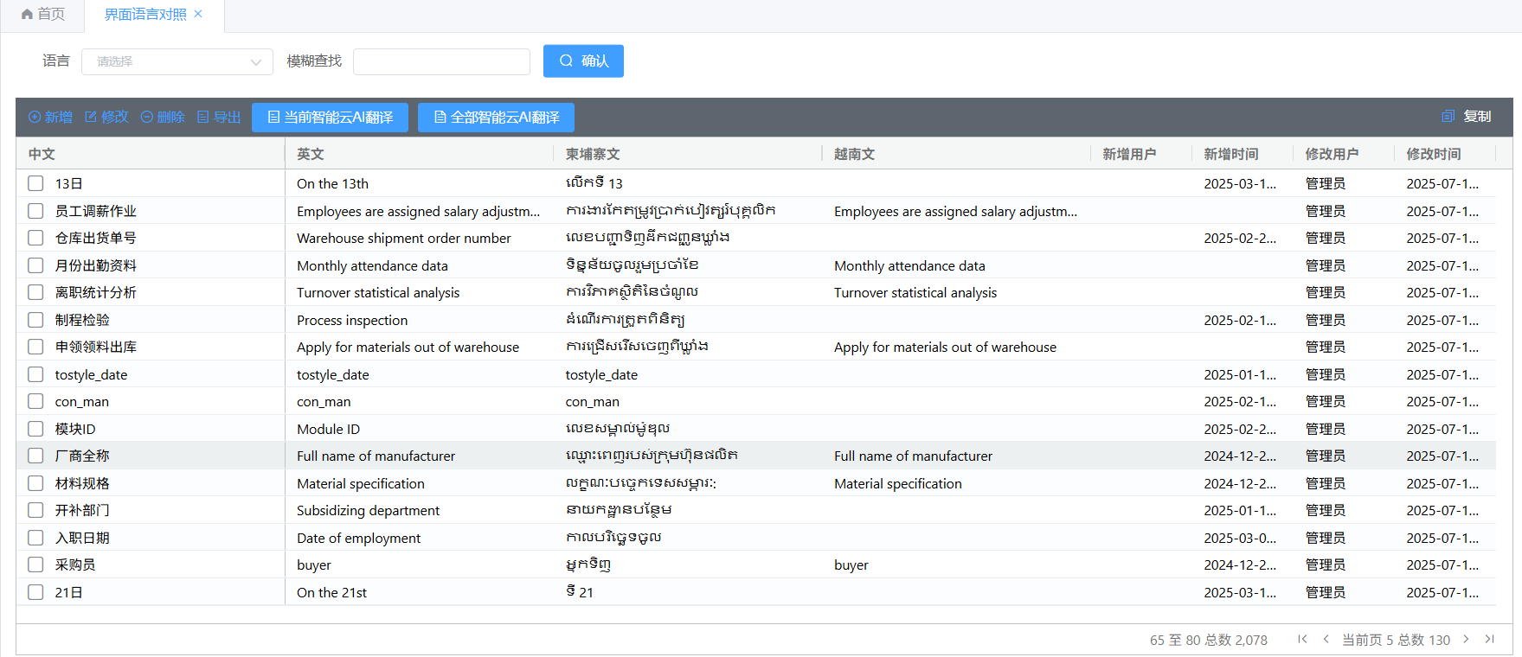Click the 新增 add toolbar item
This screenshot has height=657, width=1522.
point(50,117)
